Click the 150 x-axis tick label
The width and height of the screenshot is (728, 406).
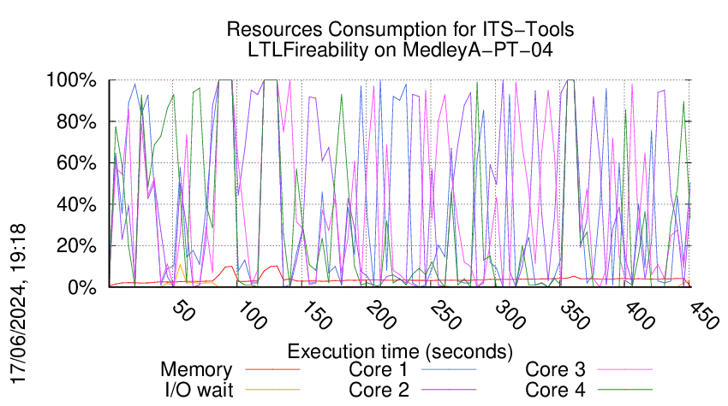pyautogui.click(x=316, y=315)
